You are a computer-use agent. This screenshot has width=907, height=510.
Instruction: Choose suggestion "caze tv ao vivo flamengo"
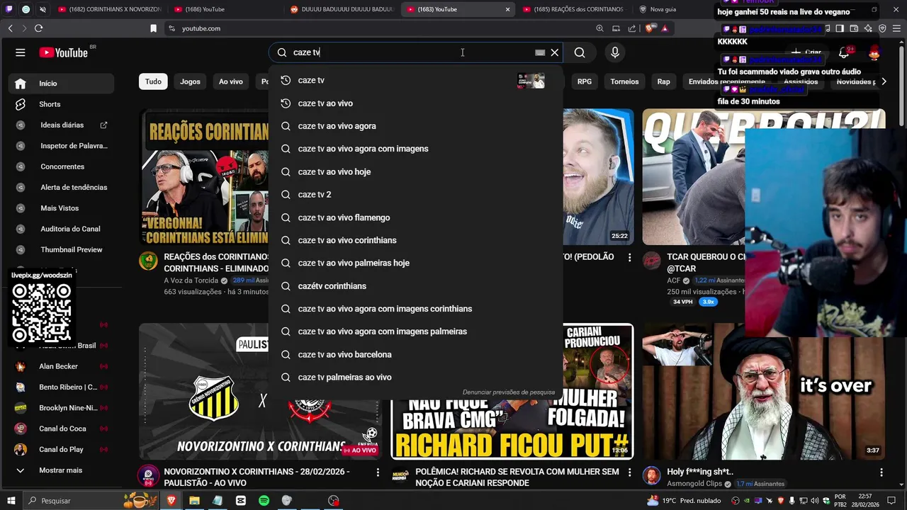(x=415, y=217)
